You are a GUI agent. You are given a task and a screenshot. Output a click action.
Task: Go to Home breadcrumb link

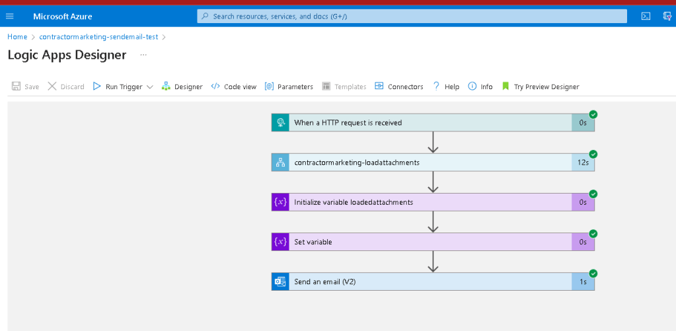[x=17, y=36]
